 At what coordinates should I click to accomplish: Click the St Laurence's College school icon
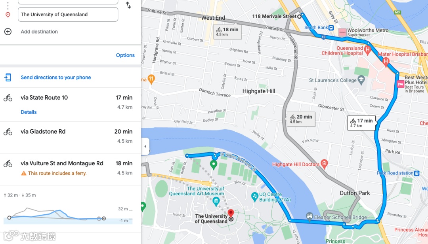[x=361, y=80]
